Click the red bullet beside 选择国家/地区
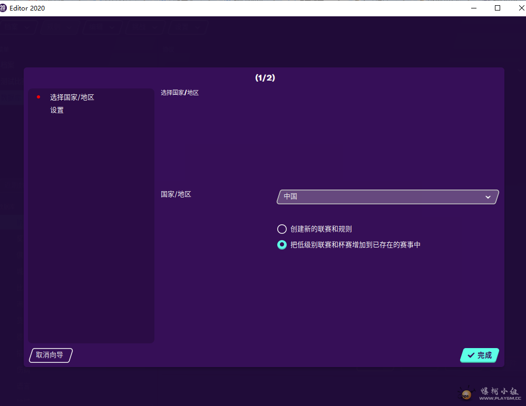 coord(38,97)
